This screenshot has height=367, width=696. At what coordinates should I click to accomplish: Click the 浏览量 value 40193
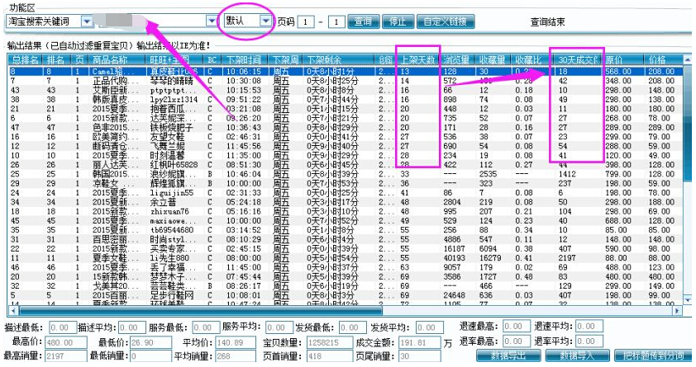click(455, 257)
